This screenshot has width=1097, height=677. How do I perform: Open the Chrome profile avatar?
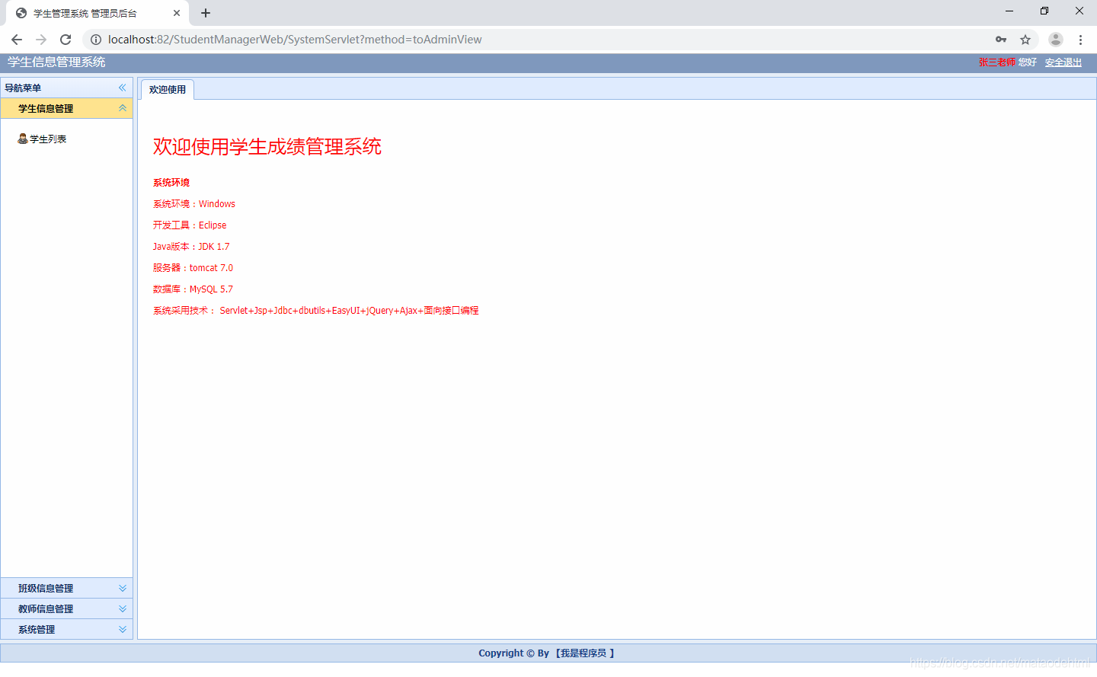click(1056, 40)
